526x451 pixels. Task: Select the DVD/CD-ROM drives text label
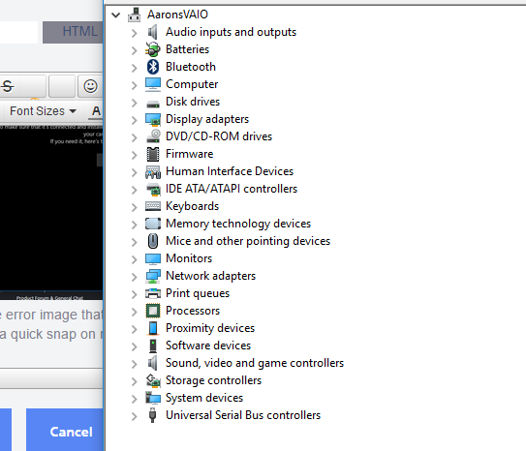[x=219, y=136]
